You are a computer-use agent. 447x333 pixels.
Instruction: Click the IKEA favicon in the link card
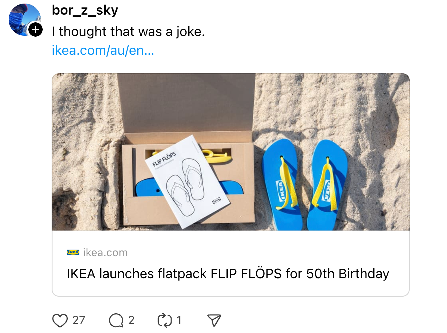[73, 253]
